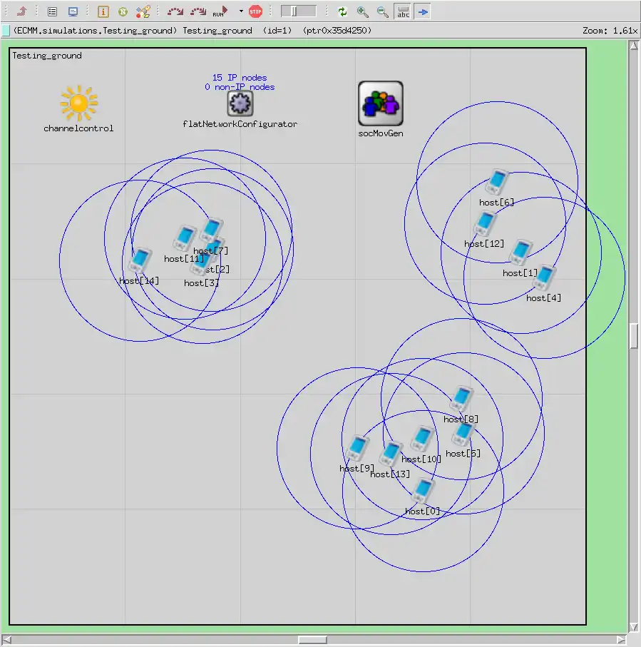Click the small cyan icon before title
641x647 pixels.
pyautogui.click(x=6, y=31)
